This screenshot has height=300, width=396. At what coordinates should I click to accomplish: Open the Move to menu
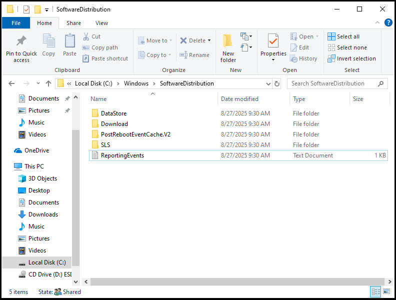coord(155,40)
